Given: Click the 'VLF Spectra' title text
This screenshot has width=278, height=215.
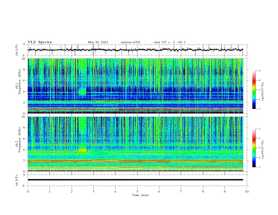Looking at the screenshot, I should tap(40, 42).
